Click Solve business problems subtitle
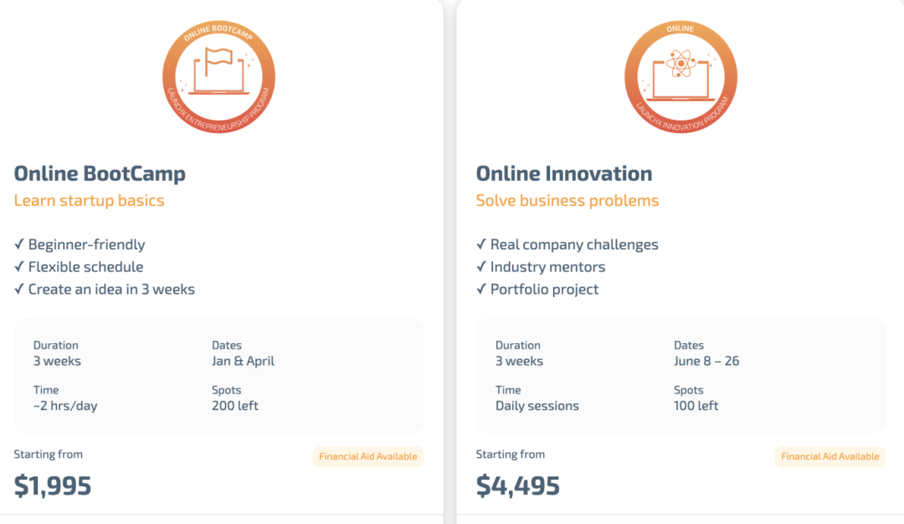This screenshot has width=904, height=524. pyautogui.click(x=568, y=201)
